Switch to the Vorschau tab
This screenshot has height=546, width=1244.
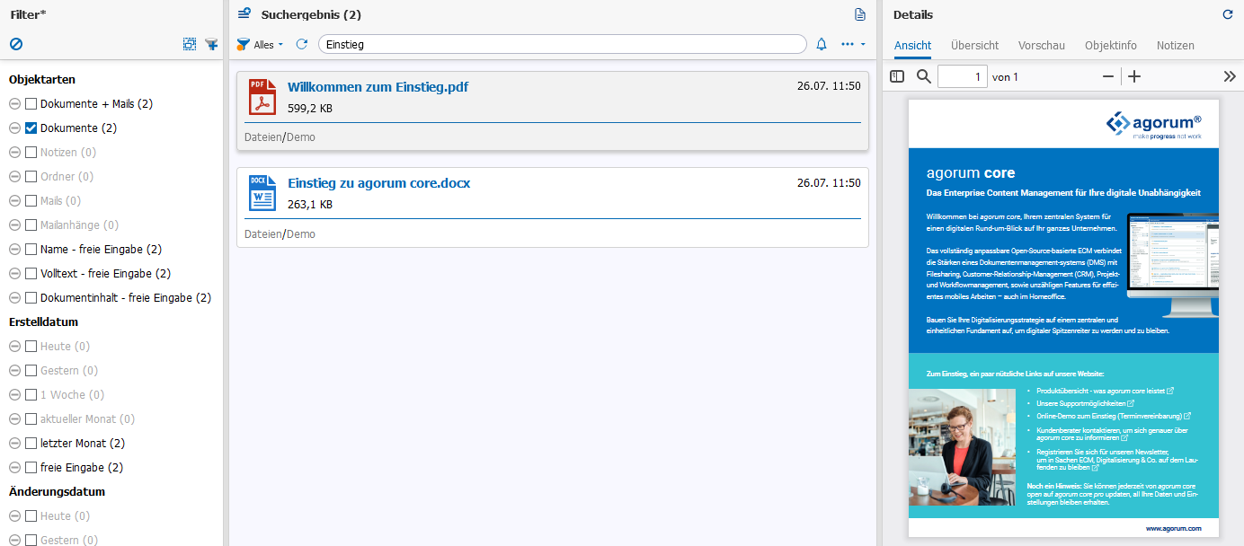tap(1042, 46)
